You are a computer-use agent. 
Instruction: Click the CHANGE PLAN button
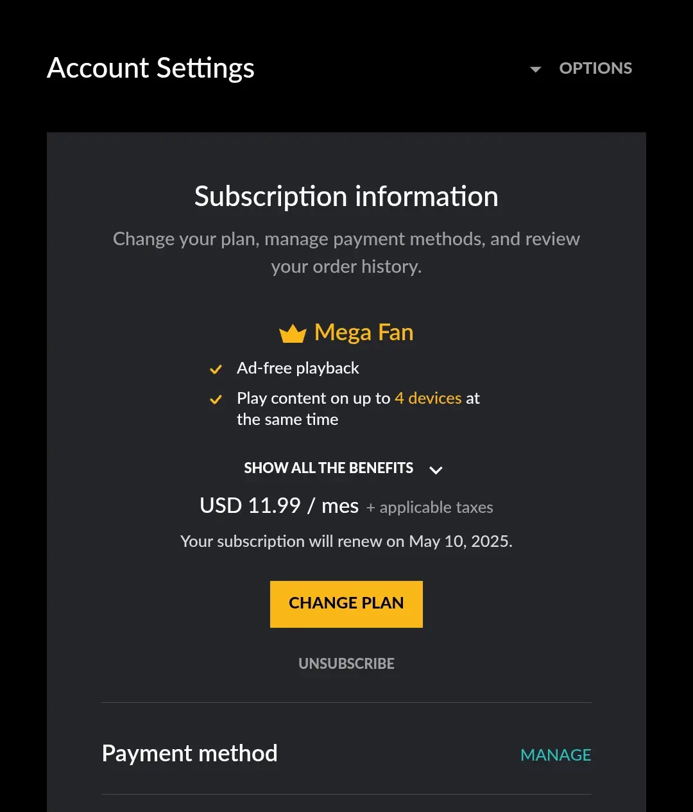(x=346, y=604)
